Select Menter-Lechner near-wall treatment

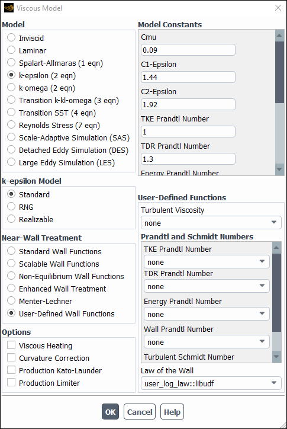pos(11,300)
